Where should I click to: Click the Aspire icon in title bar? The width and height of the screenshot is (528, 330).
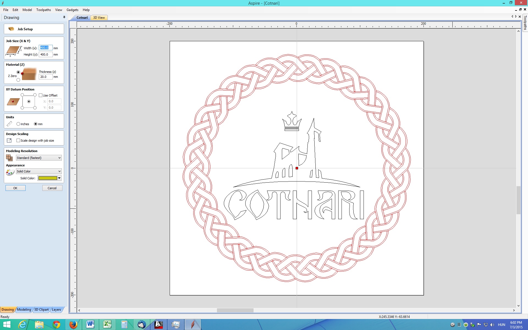pos(3,3)
